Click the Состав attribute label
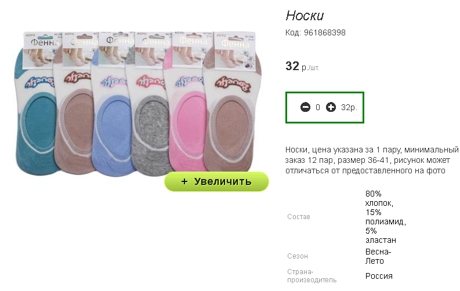The image size is (460, 291). click(x=299, y=217)
